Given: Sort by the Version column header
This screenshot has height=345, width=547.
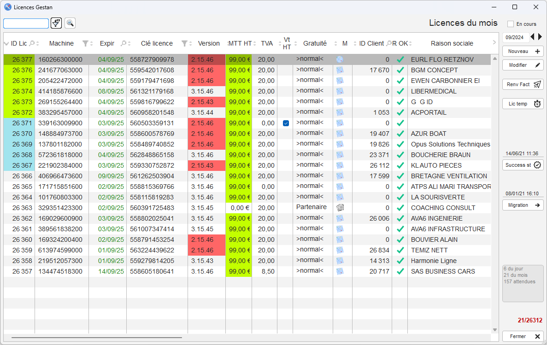Looking at the screenshot, I should pyautogui.click(x=209, y=43).
